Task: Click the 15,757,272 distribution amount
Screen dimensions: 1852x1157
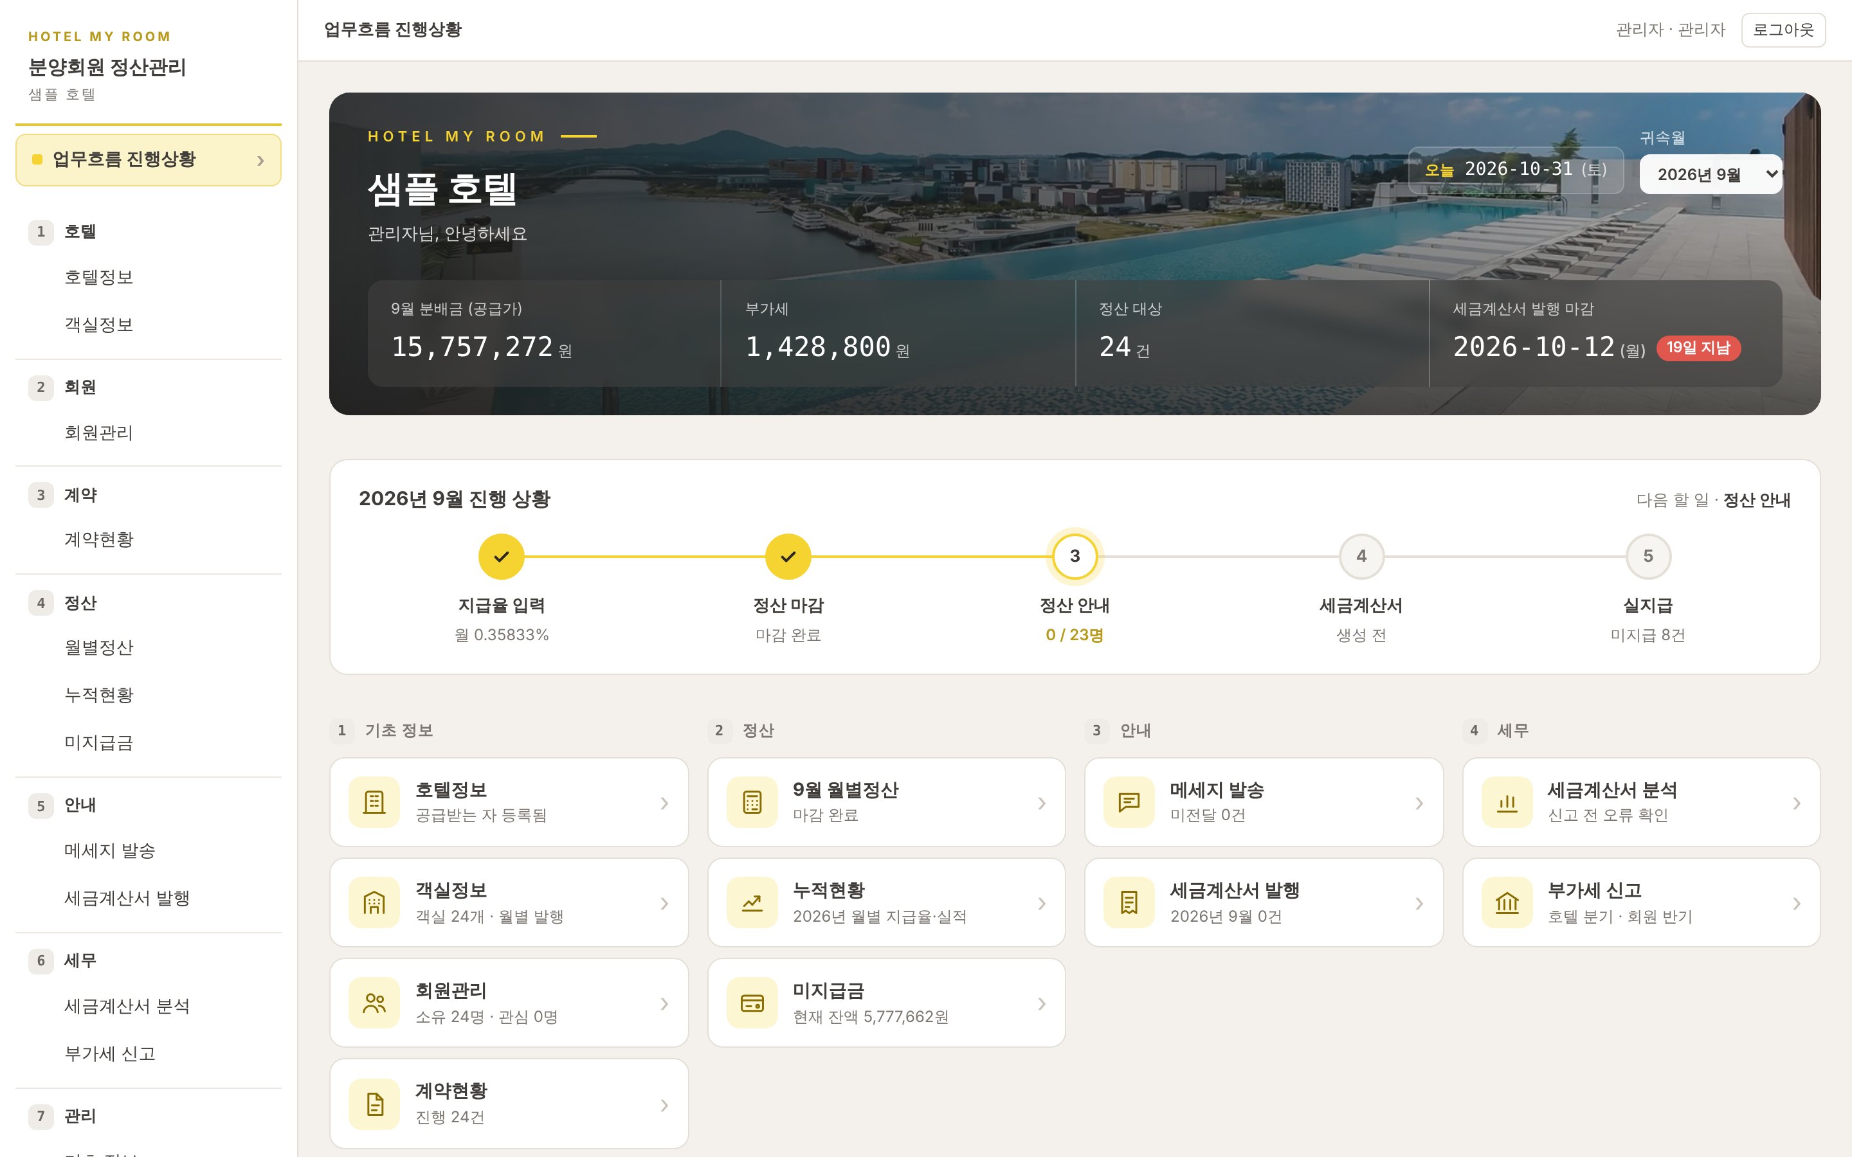Action: [x=472, y=346]
